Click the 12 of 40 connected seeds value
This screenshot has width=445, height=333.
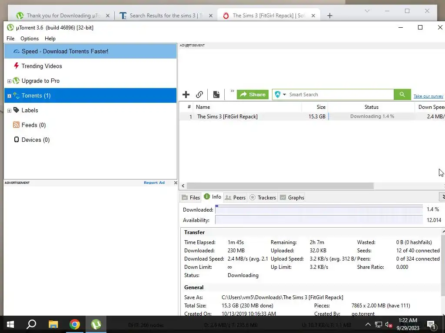coord(418,251)
